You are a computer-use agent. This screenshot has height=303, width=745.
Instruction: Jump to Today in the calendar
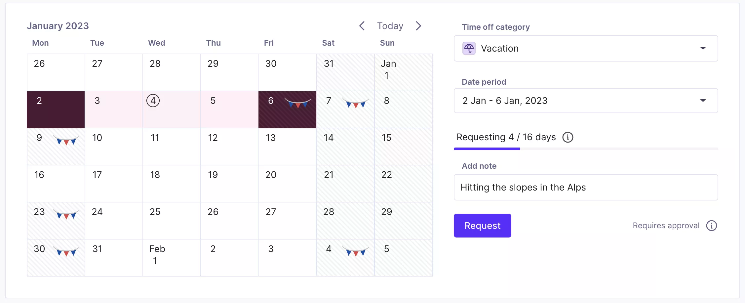(x=390, y=26)
